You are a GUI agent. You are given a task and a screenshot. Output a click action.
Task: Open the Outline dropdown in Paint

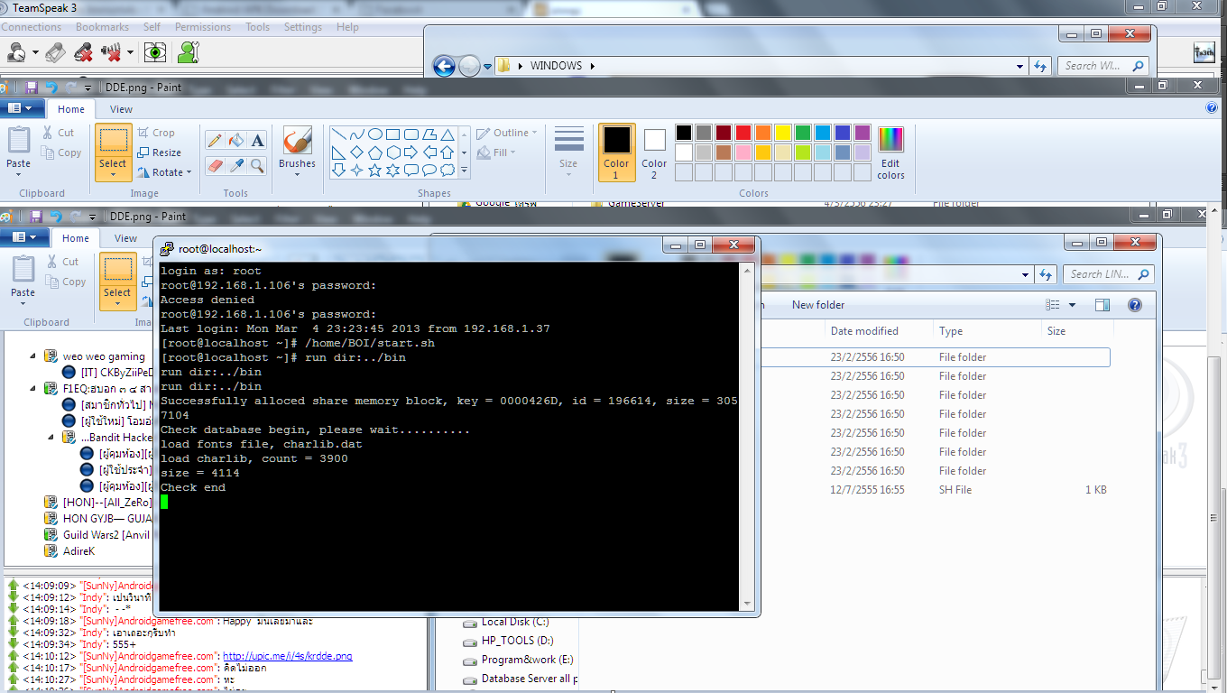pyautogui.click(x=506, y=133)
